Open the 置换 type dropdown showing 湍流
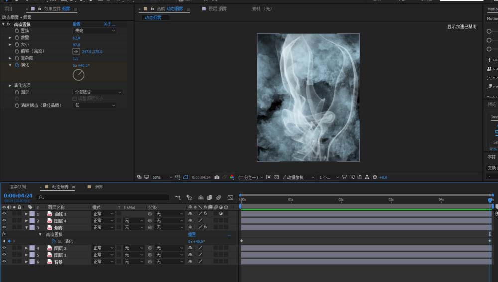Image resolution: width=498 pixels, height=282 pixels. [x=95, y=31]
